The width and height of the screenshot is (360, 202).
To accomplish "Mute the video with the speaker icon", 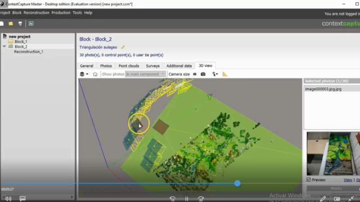I will tap(8, 199).
